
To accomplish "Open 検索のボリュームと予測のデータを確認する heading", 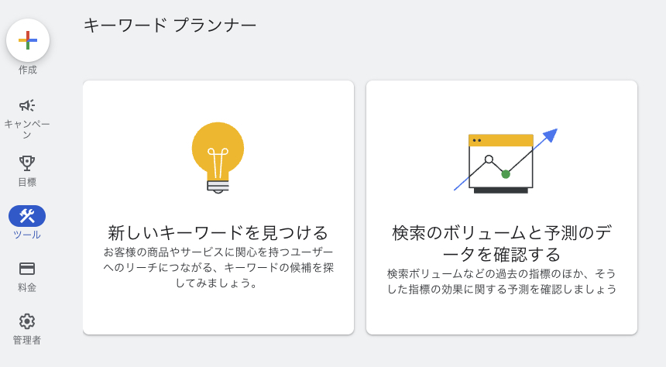I will pos(502,243).
